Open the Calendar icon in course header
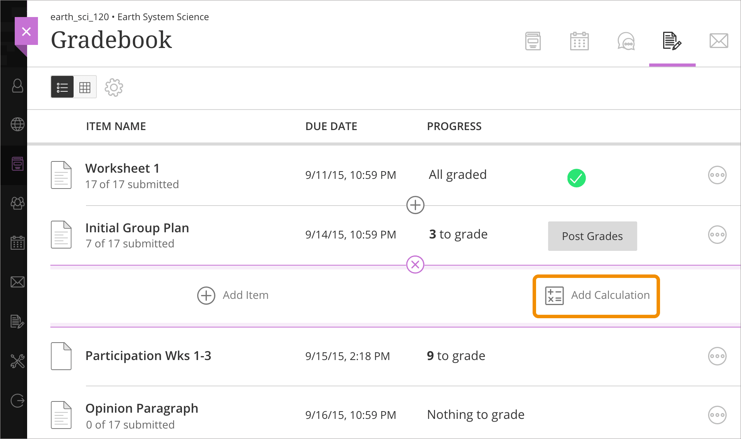The width and height of the screenshot is (741, 439). click(579, 41)
